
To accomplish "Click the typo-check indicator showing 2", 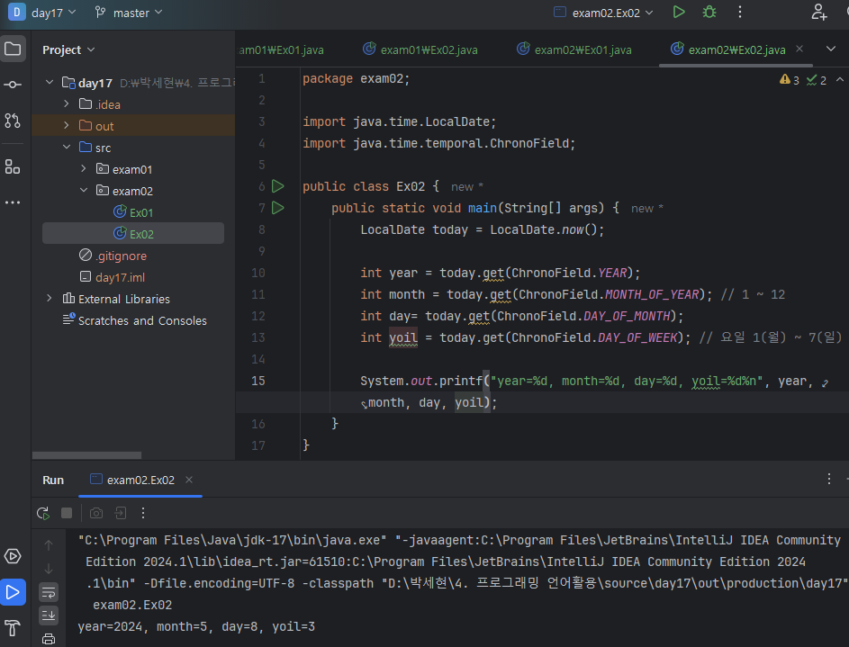I will point(817,80).
